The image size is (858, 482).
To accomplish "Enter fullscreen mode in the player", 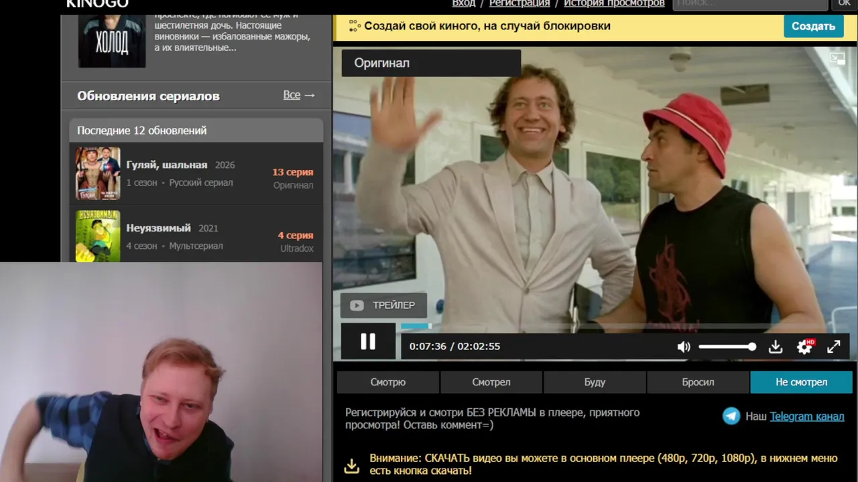I will 833,347.
